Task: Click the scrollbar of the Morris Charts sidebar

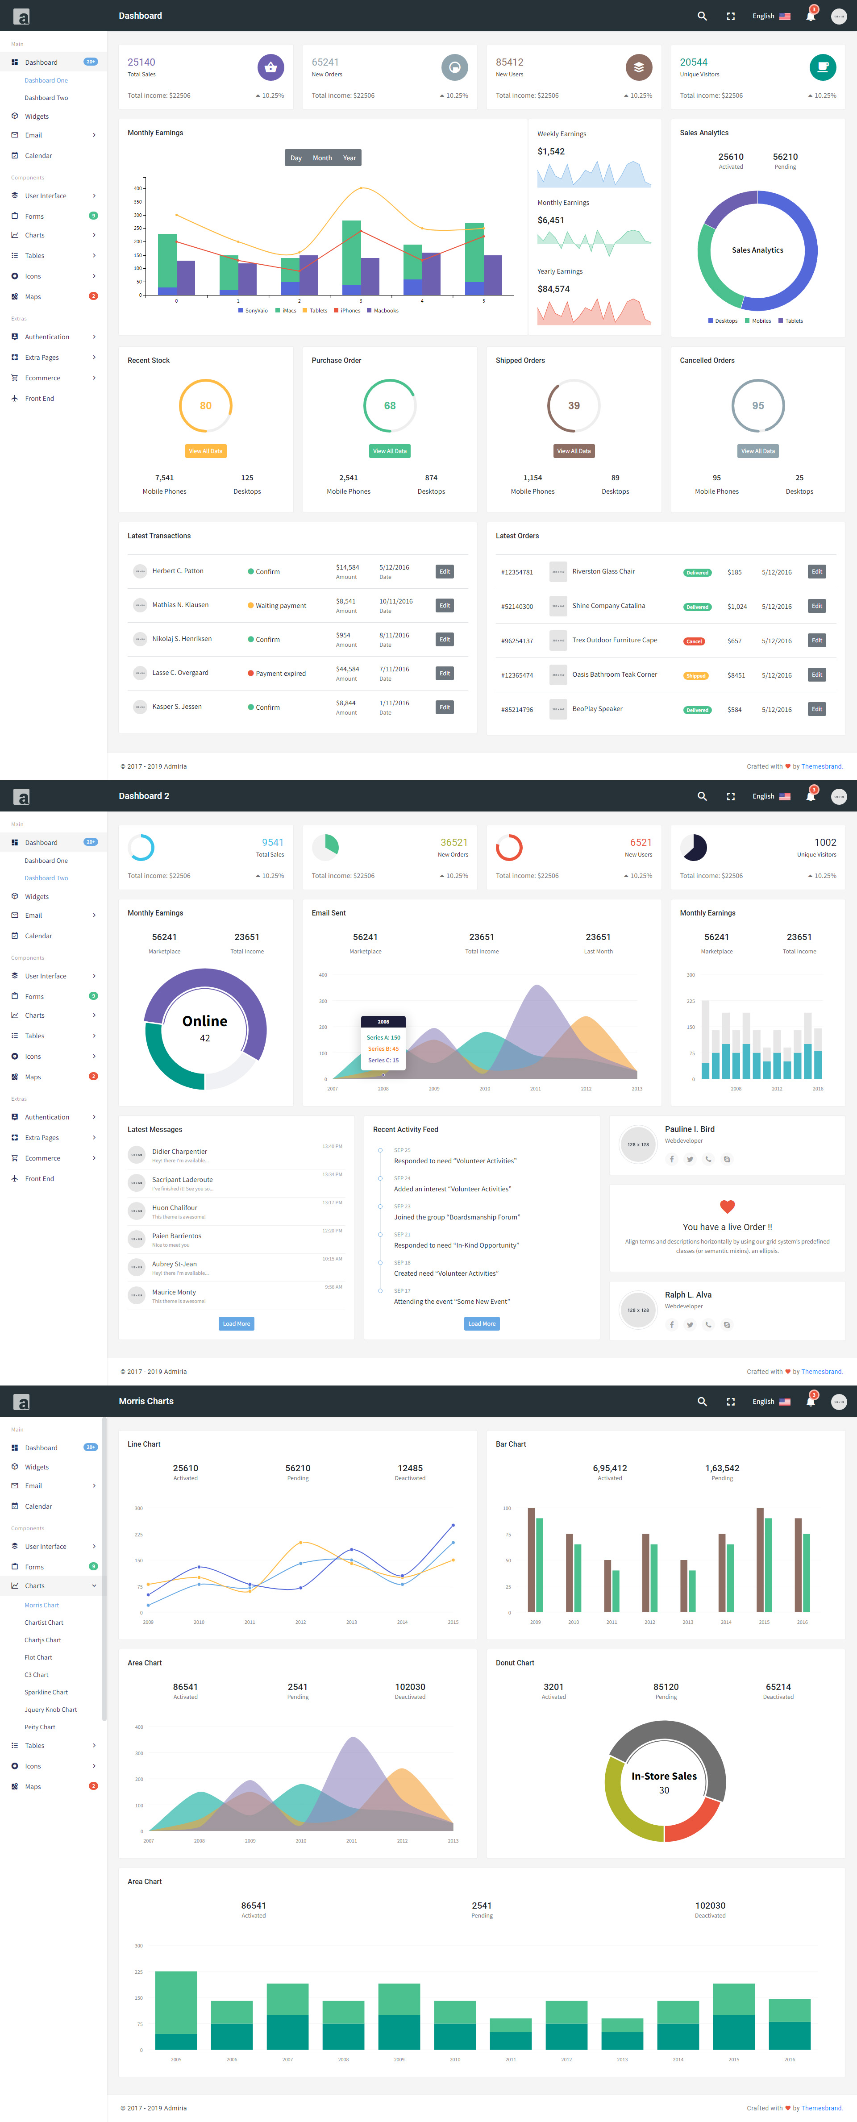Action: click(x=104, y=1569)
